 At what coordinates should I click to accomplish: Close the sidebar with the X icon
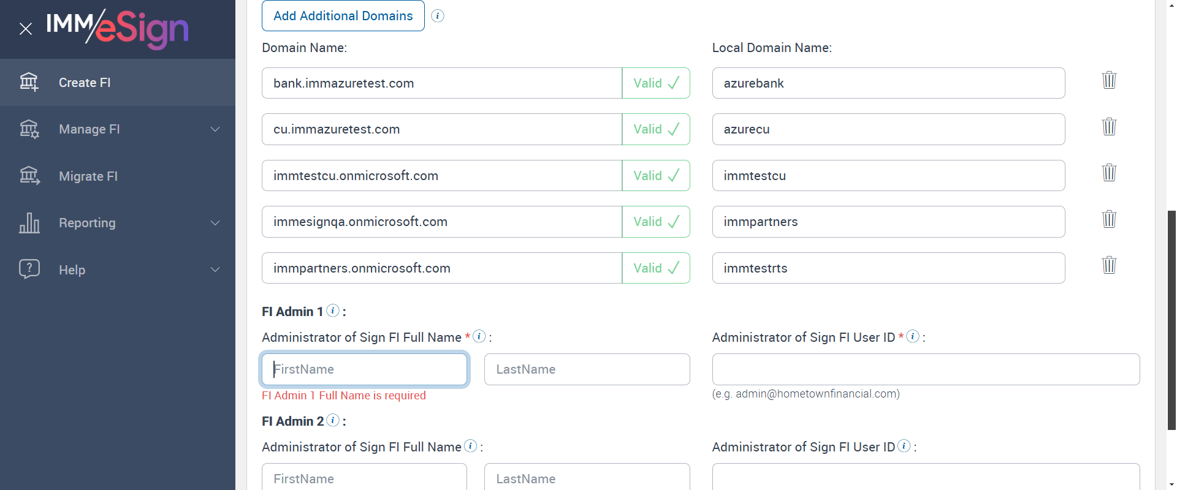(26, 29)
